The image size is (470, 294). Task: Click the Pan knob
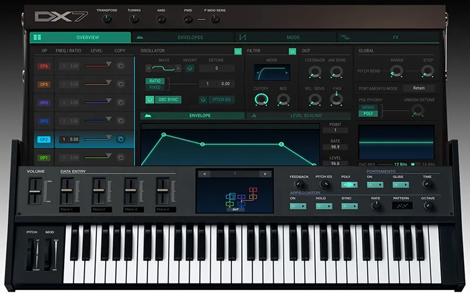(x=336, y=99)
